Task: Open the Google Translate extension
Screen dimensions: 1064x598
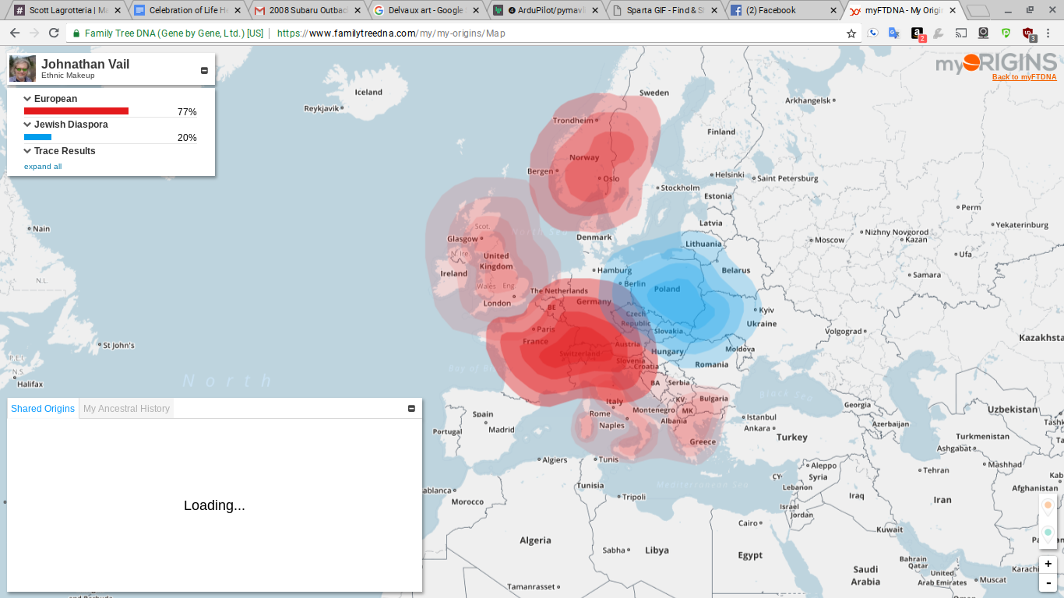Action: pyautogui.click(x=894, y=33)
